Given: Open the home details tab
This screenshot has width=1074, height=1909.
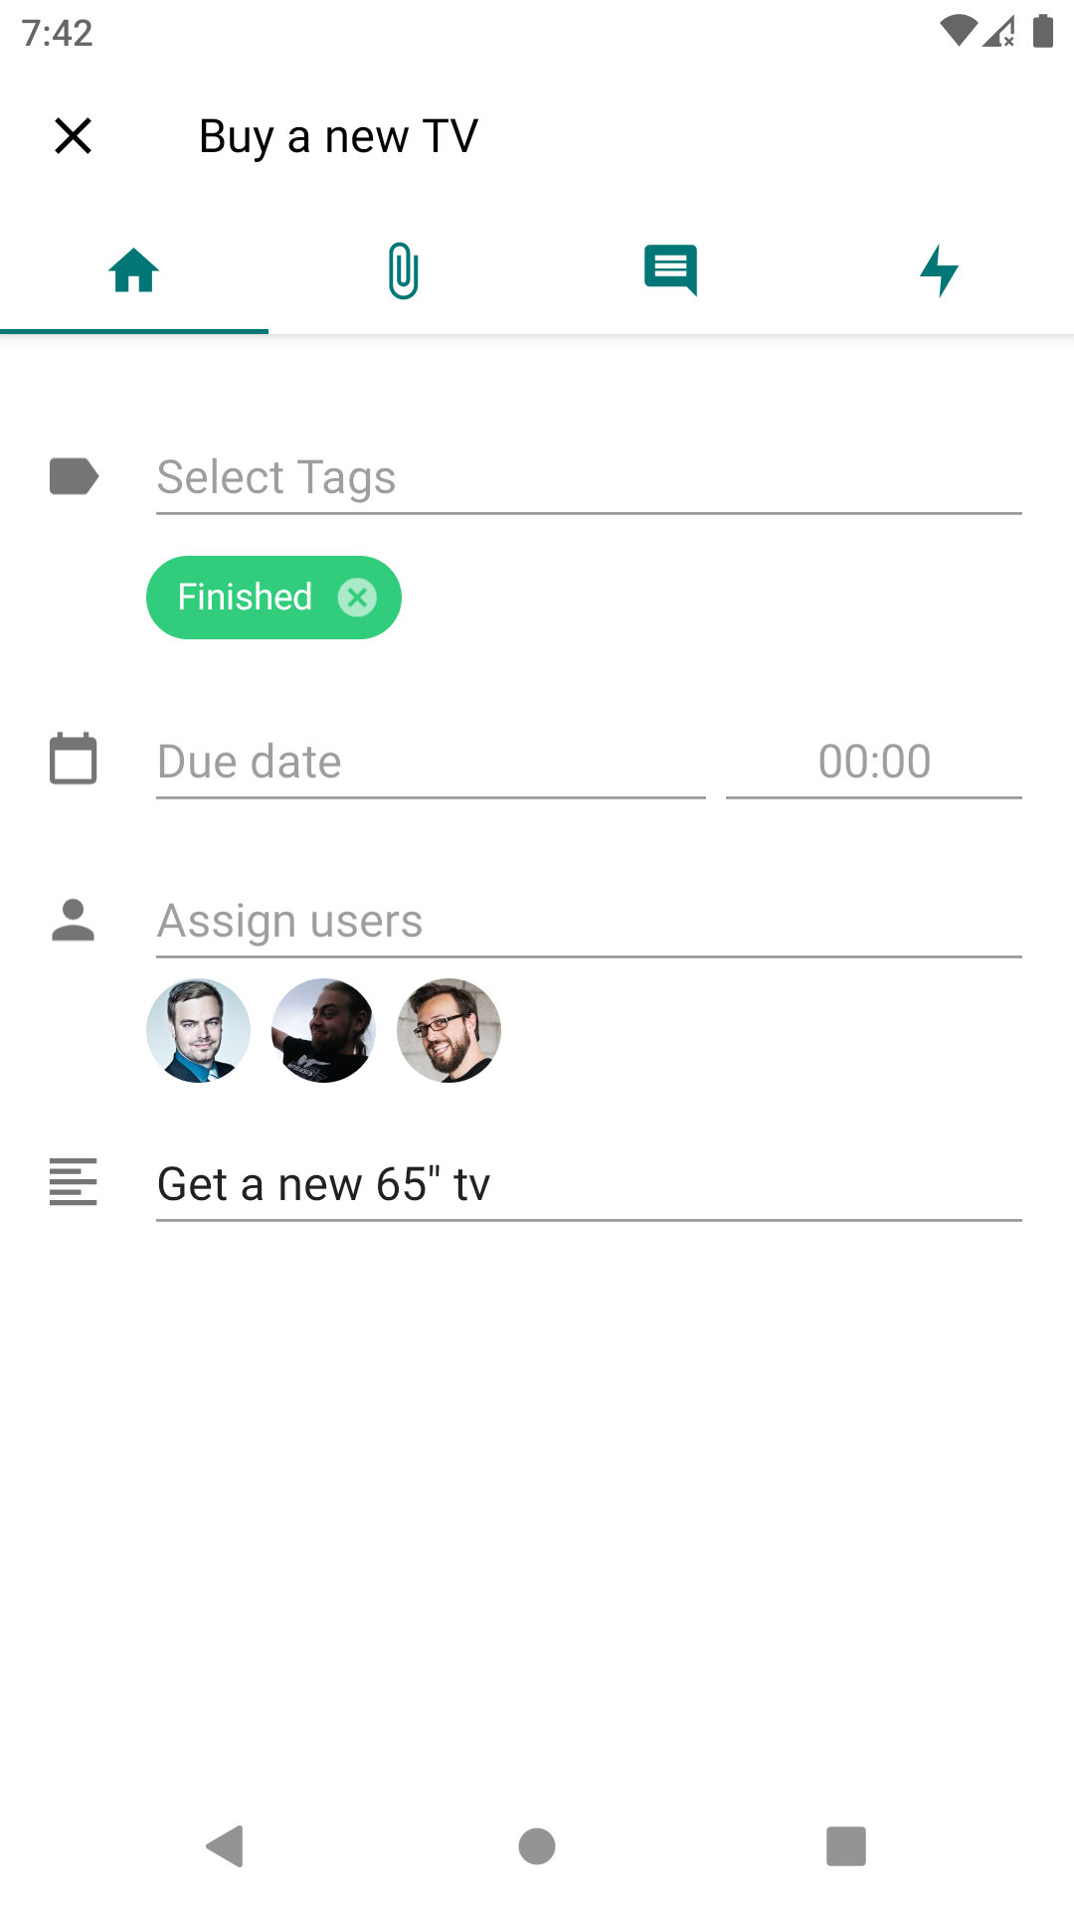Looking at the screenshot, I should (x=134, y=270).
